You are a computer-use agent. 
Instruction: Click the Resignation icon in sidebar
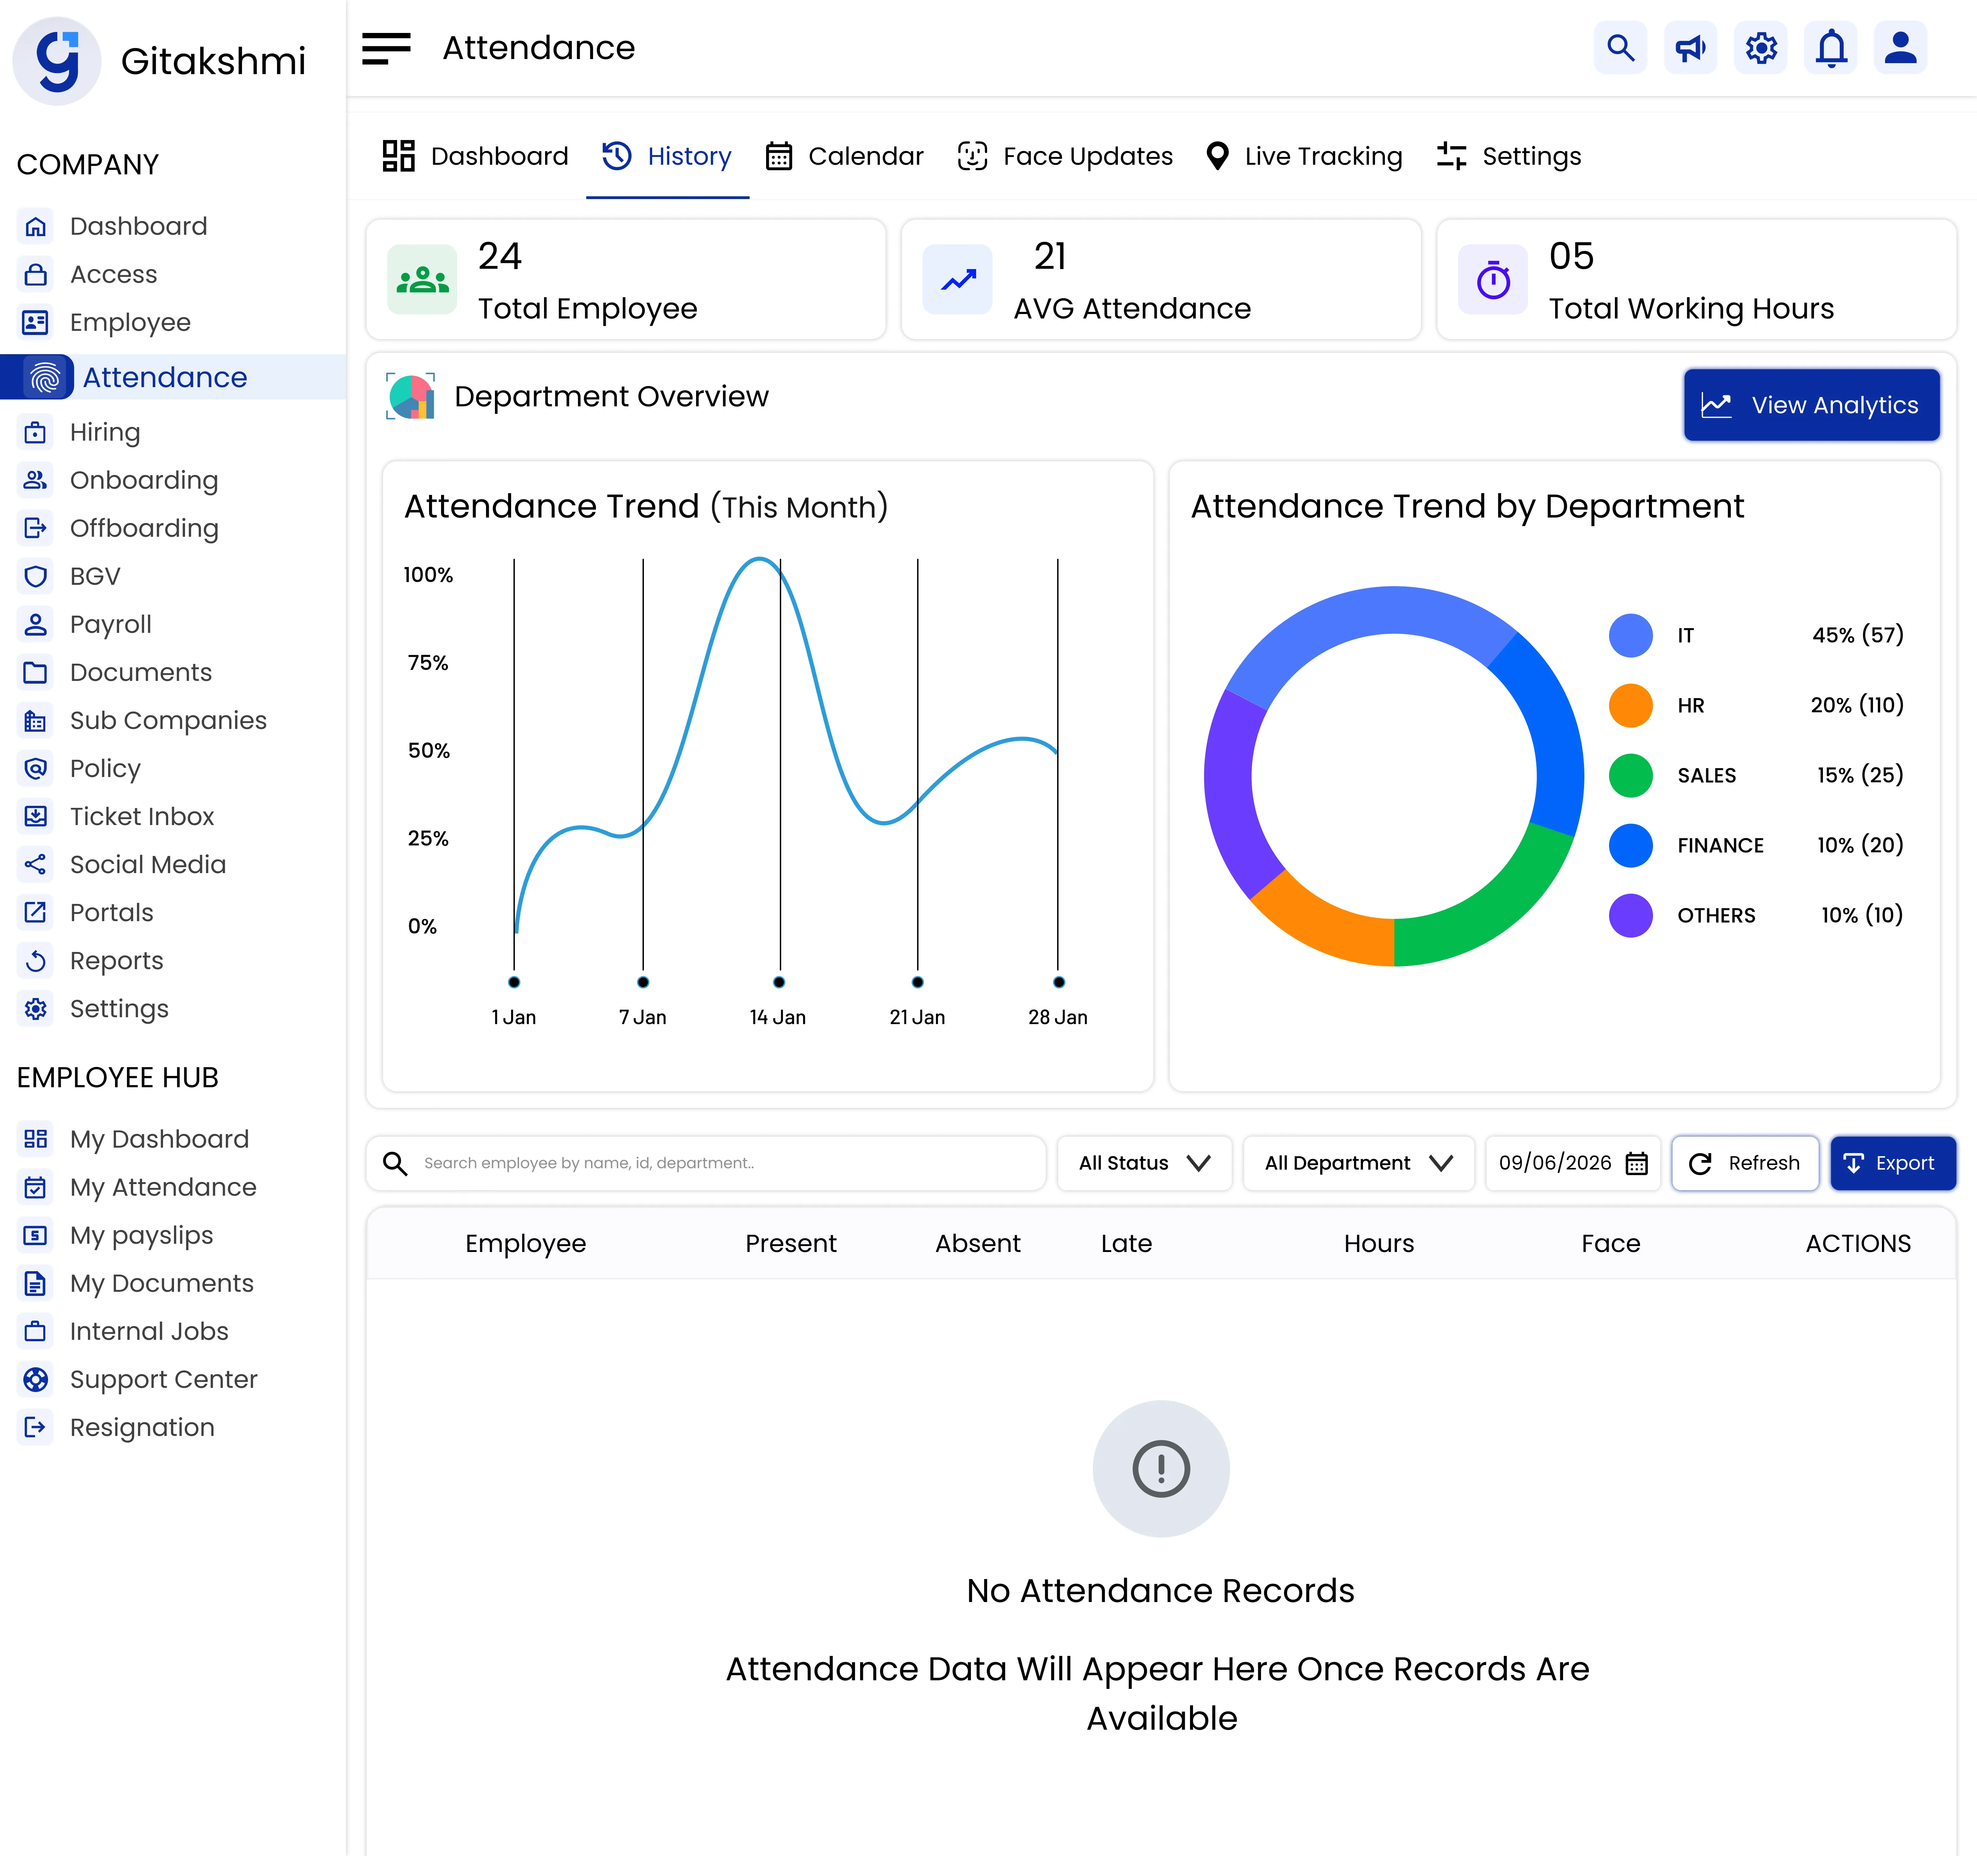click(36, 1428)
